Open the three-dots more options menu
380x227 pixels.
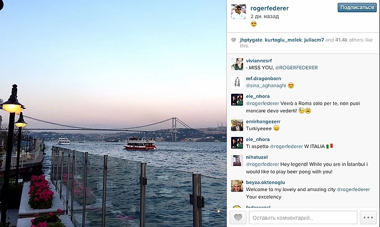point(368,217)
